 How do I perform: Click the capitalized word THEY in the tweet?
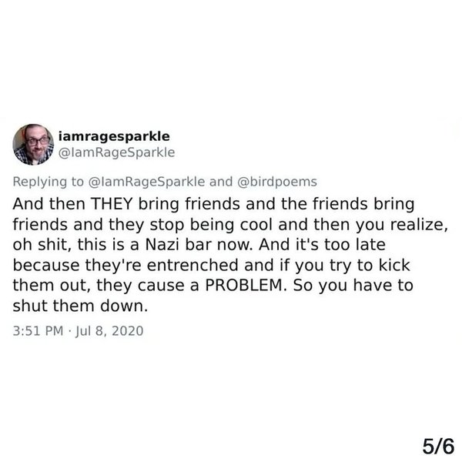click(112, 204)
